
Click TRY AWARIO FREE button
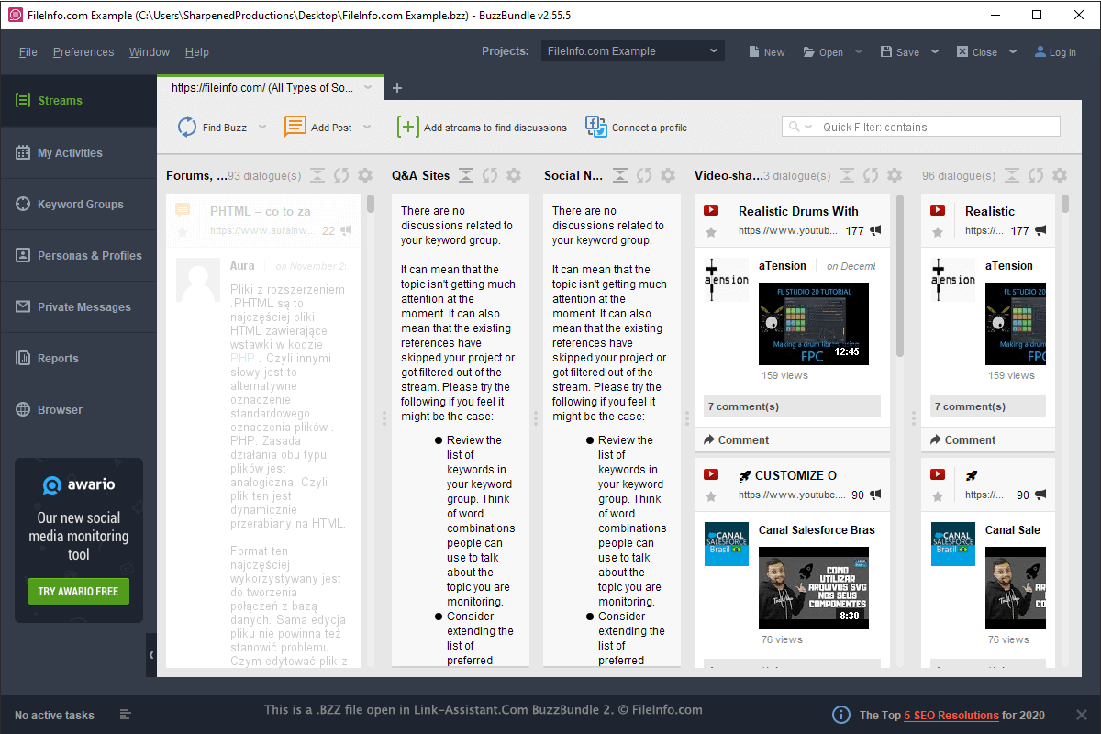[79, 591]
